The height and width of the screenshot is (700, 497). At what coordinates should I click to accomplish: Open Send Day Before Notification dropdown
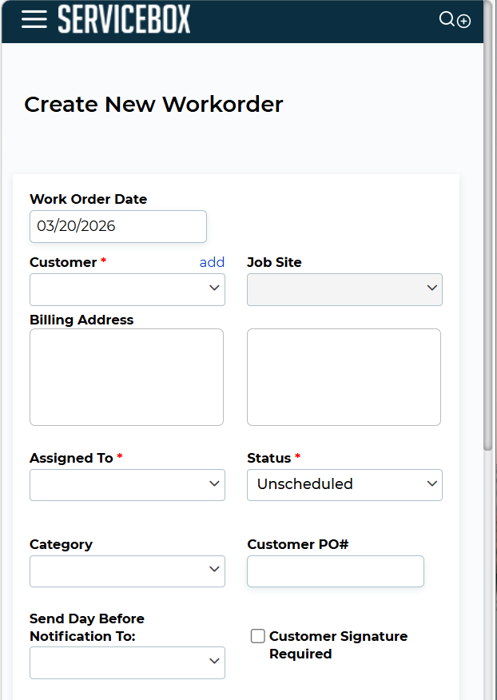[127, 662]
